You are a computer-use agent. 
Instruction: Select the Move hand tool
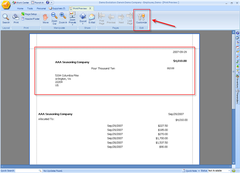(46, 19)
